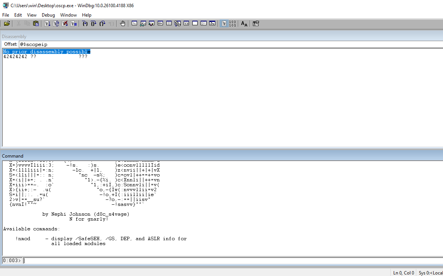Click the Open Source File folder icon
The height and width of the screenshot is (276, 443).
click(7, 24)
